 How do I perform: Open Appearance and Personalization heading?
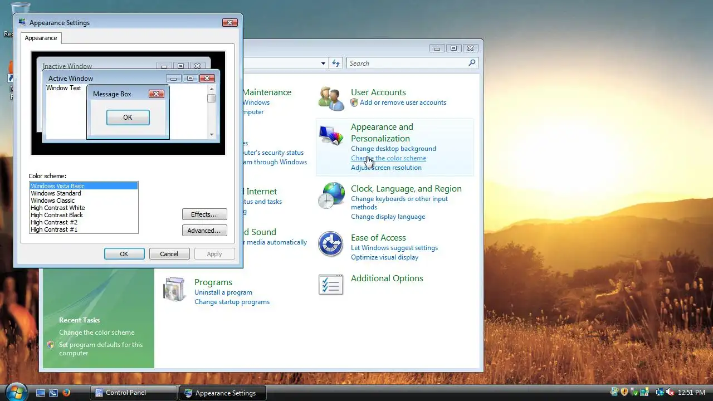tap(382, 133)
